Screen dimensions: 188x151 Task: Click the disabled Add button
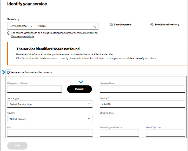click(x=17, y=145)
